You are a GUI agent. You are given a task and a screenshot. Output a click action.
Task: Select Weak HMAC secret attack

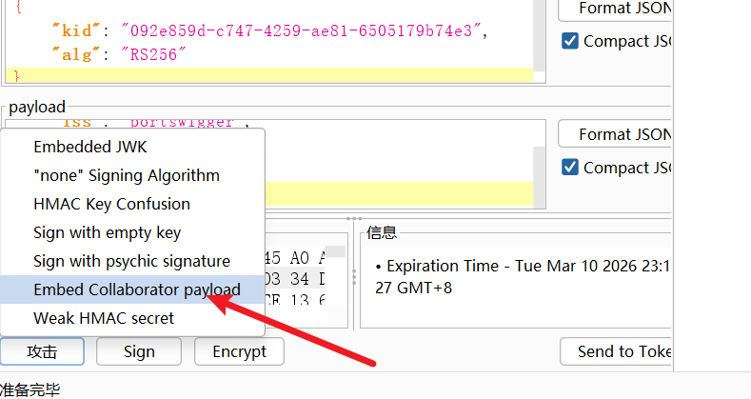104,318
